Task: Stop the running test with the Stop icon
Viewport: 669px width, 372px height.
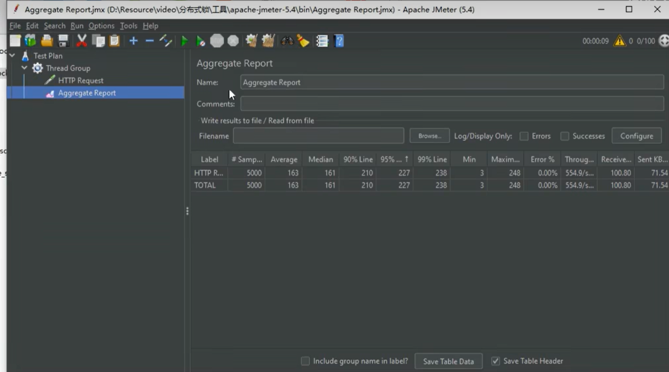Action: [x=217, y=41]
